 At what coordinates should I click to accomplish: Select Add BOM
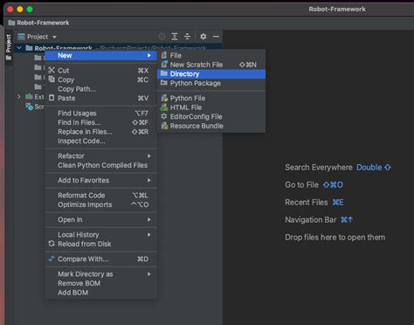pyautogui.click(x=100, y=293)
